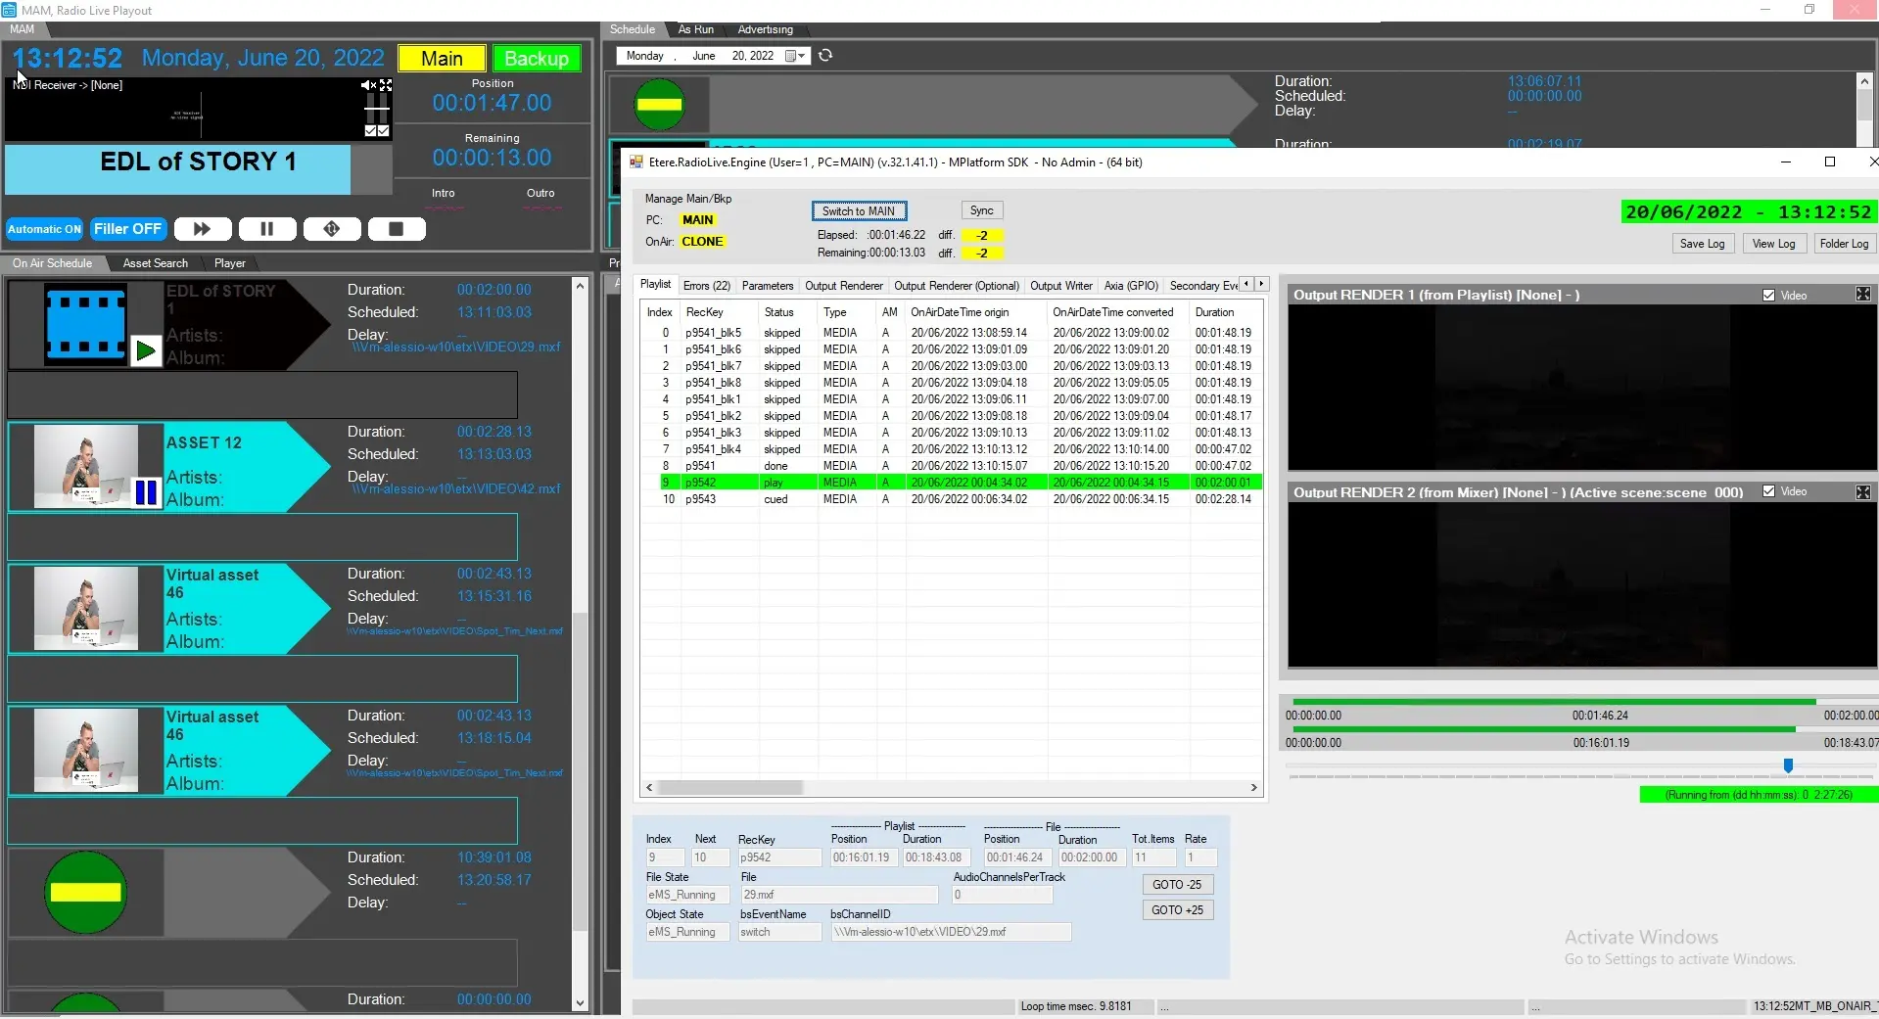Maximize the Output RENDER 1 preview
The image size is (1879, 1019).
point(1862,295)
